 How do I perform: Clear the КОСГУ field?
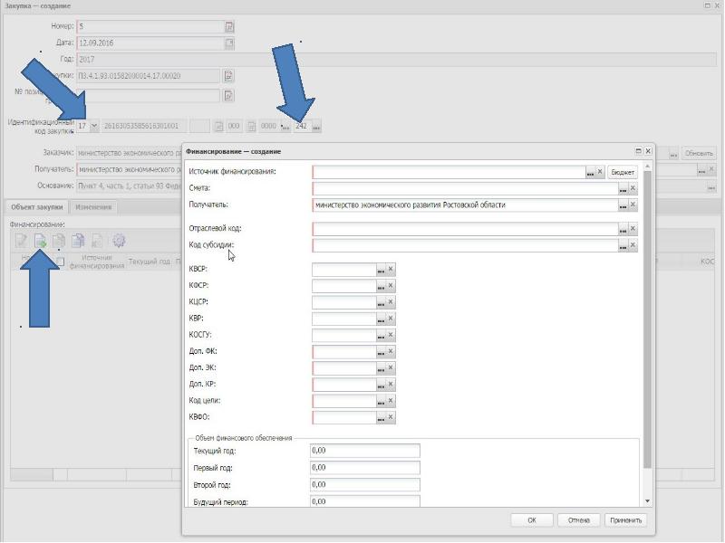(x=391, y=336)
